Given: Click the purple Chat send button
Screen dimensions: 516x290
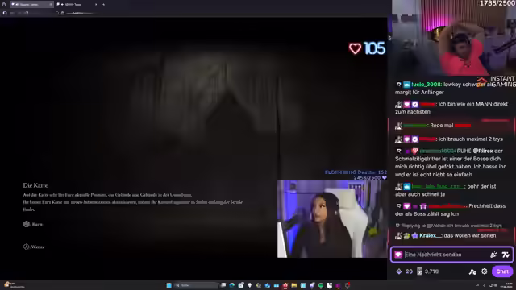Looking at the screenshot, I should [502, 271].
